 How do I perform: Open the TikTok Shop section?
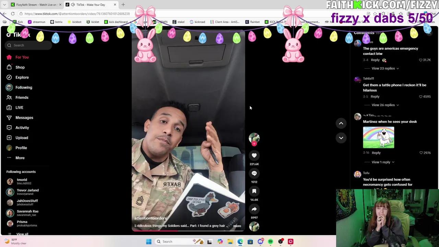[10, 67]
